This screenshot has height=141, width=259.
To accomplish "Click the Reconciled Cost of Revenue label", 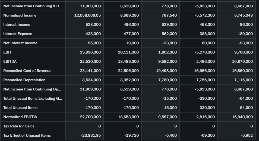I will coord(27,71).
